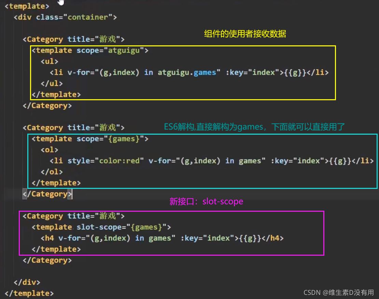Click the opening ol tag
This screenshot has width=379, height=299.
[x=49, y=150]
